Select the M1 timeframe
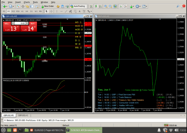Viewport: 187px width, 133px height. tap(4, 11)
